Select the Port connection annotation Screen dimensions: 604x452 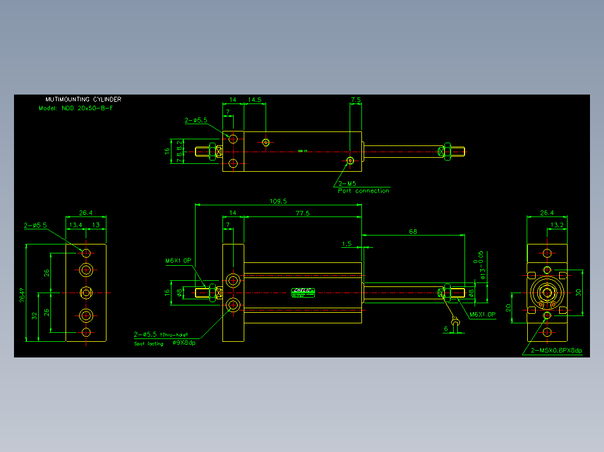pyautogui.click(x=363, y=191)
